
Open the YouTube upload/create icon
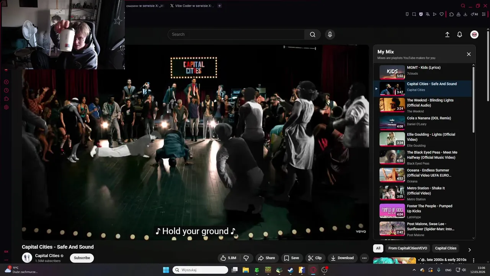point(447,34)
